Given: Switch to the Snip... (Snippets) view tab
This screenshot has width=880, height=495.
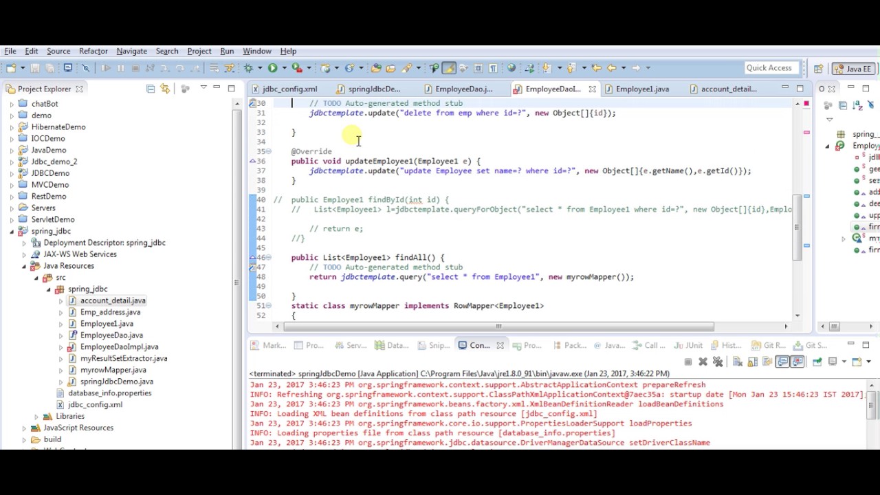Looking at the screenshot, I should point(432,345).
